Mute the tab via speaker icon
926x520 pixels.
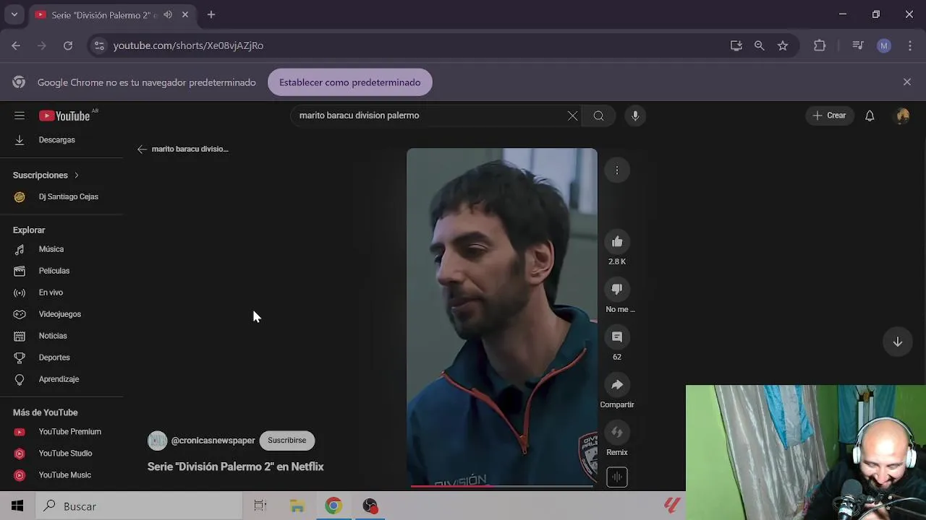click(168, 14)
